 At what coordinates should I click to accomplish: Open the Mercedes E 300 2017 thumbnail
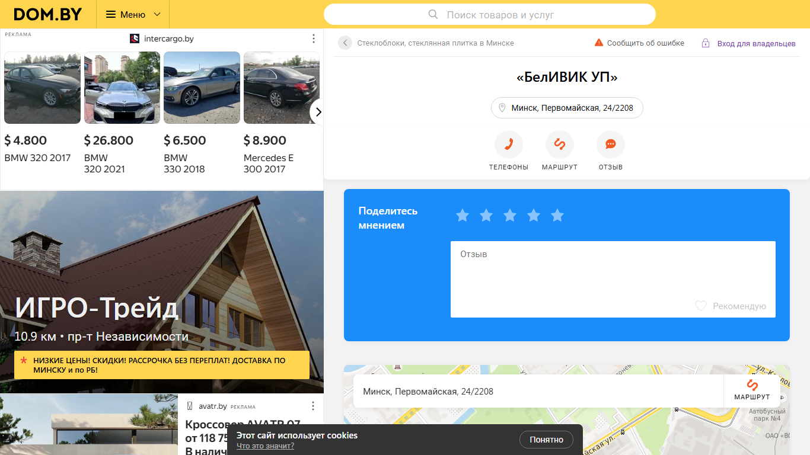pos(282,88)
